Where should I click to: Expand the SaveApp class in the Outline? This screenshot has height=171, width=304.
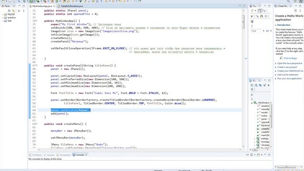point(255,142)
